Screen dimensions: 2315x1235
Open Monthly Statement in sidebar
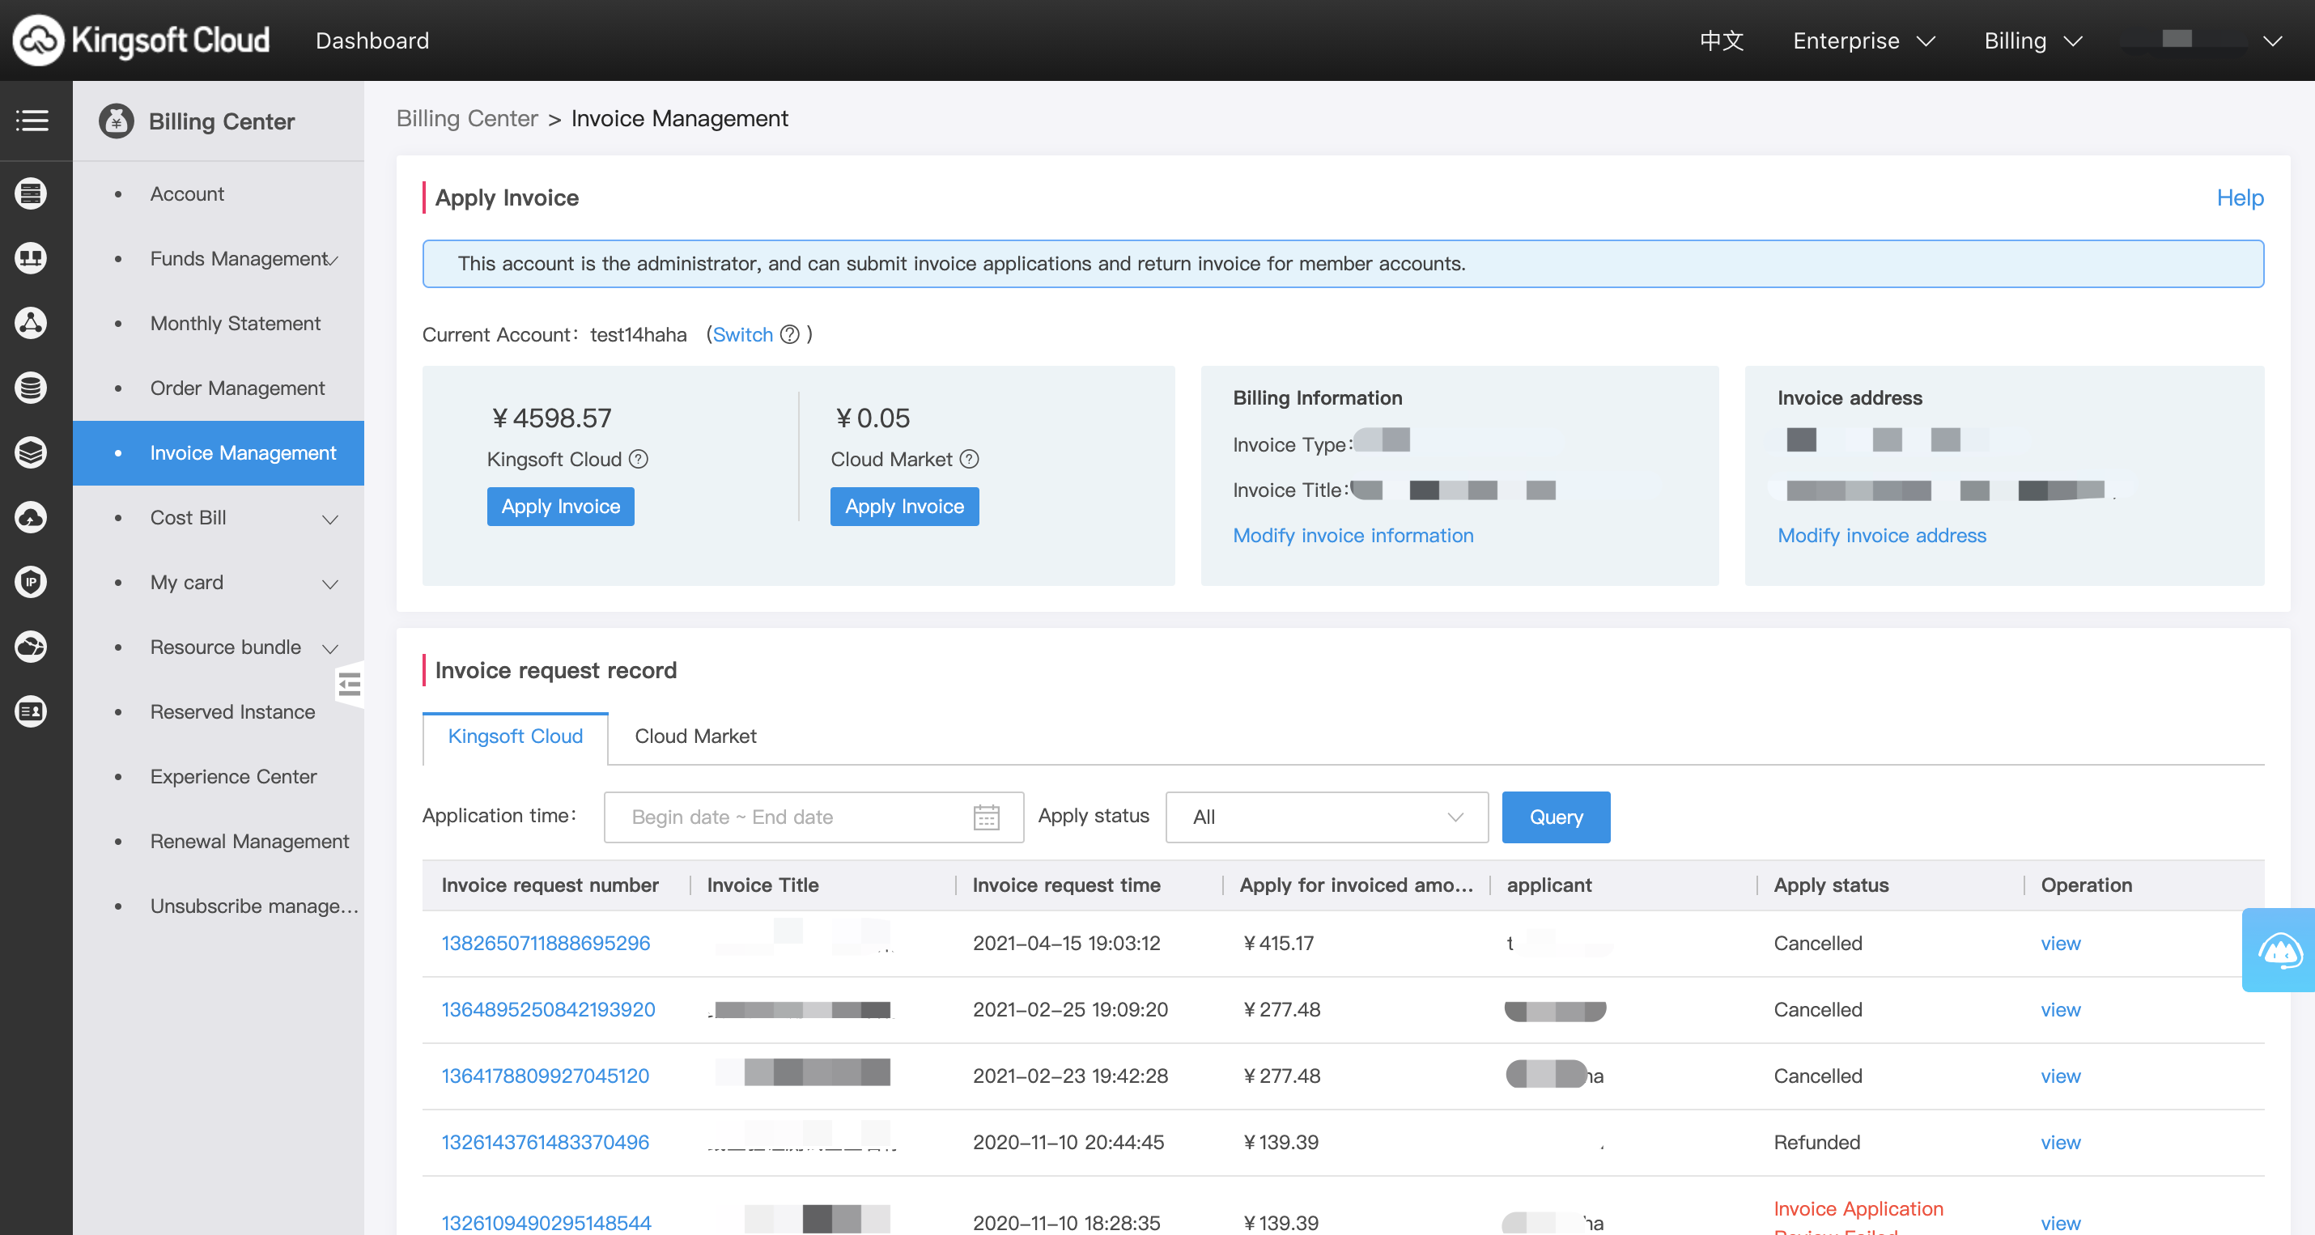pos(236,324)
